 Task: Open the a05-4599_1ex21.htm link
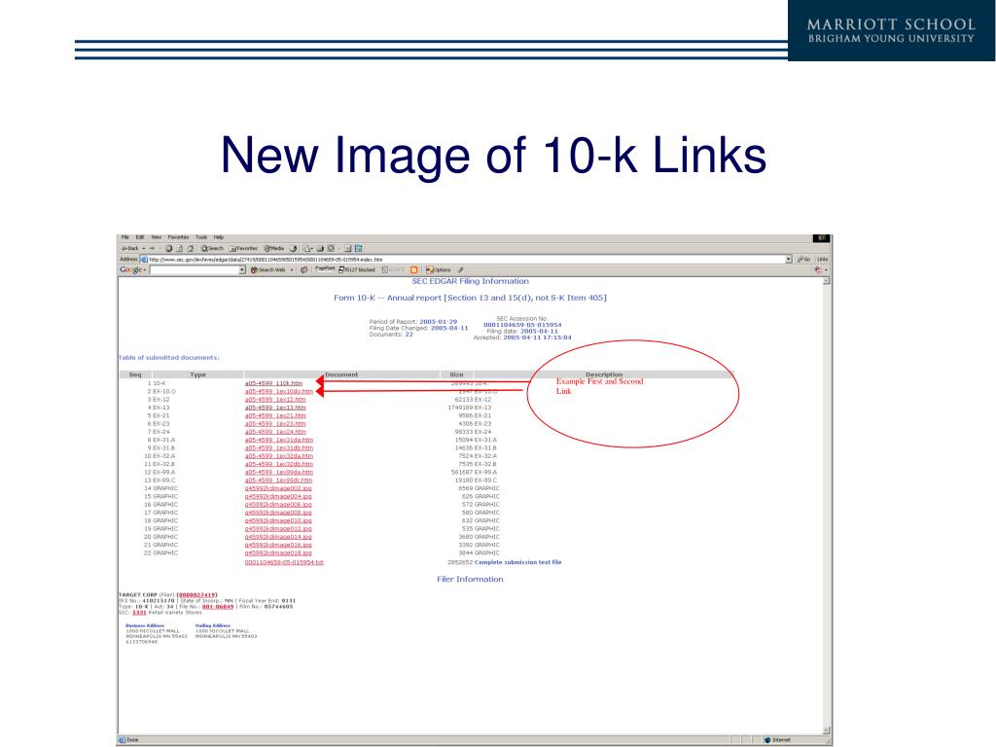pyautogui.click(x=275, y=415)
